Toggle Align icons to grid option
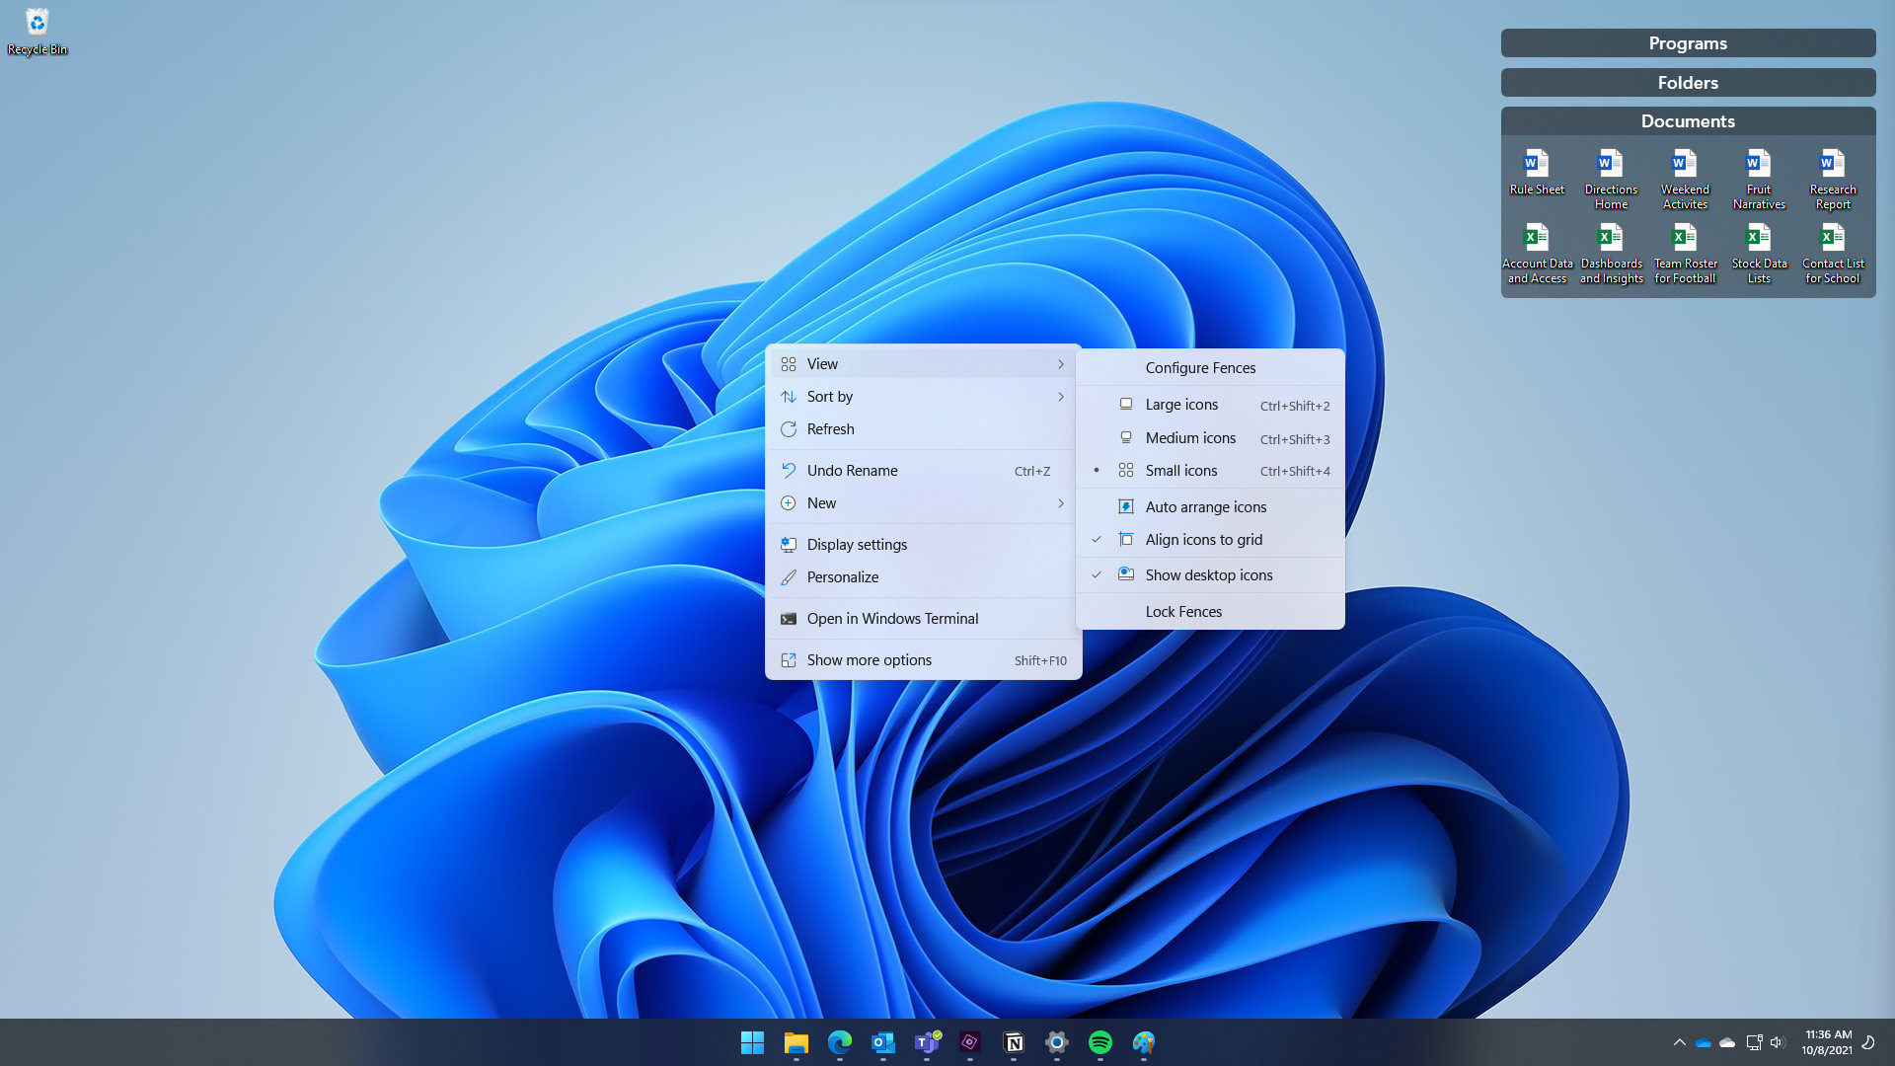The height and width of the screenshot is (1066, 1895). coord(1204,539)
